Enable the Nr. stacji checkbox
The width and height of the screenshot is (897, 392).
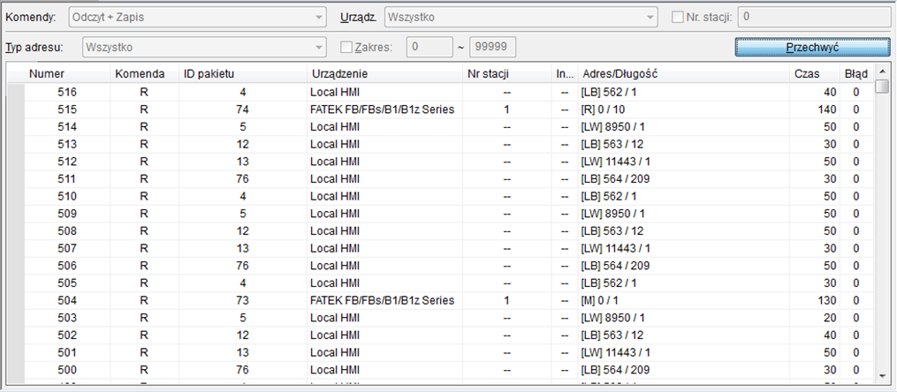point(677,17)
